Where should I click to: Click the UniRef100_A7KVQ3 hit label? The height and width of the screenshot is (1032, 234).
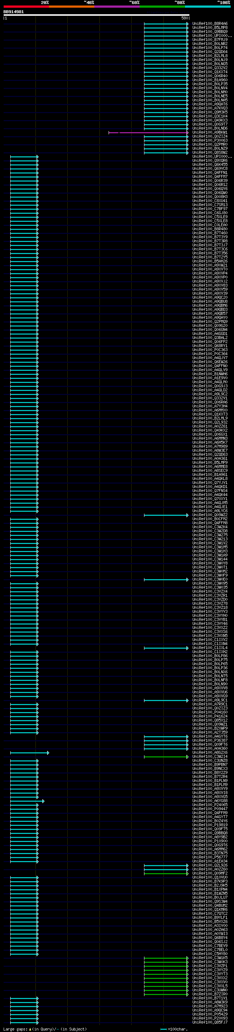click(x=210, y=108)
